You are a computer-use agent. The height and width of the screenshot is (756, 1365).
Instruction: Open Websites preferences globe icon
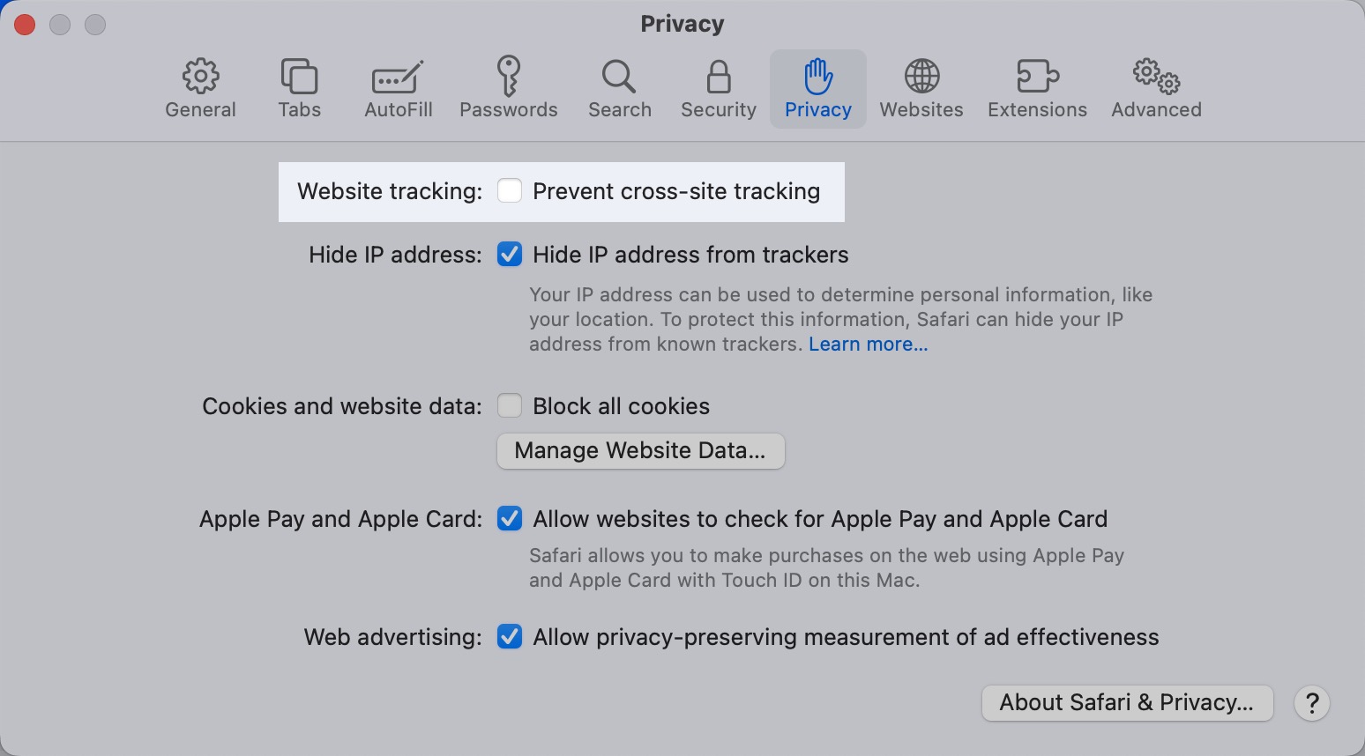[x=921, y=88]
